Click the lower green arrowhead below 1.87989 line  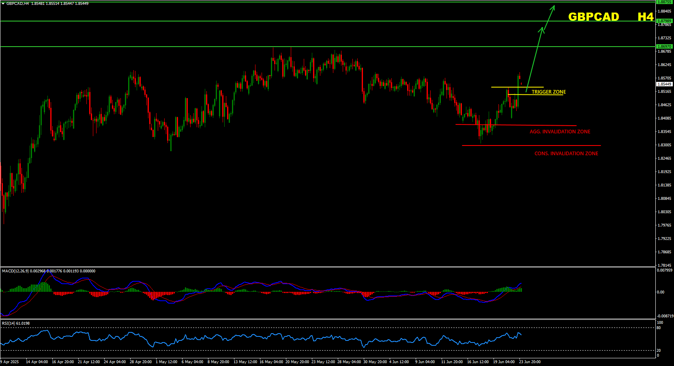(542, 29)
